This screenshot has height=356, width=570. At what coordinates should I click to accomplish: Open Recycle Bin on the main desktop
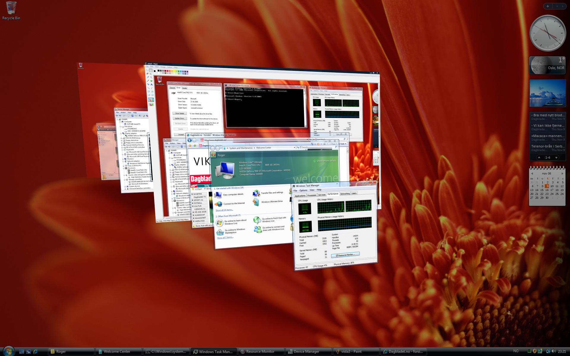click(x=11, y=11)
